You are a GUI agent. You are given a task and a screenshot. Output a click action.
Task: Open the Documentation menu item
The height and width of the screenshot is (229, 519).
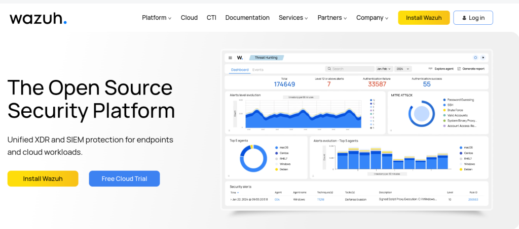point(247,18)
